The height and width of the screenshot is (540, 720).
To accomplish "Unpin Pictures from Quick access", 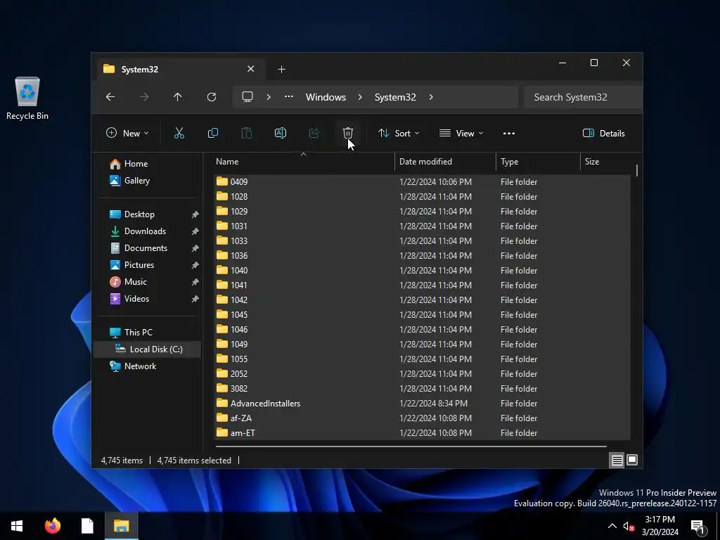I will coord(195,265).
